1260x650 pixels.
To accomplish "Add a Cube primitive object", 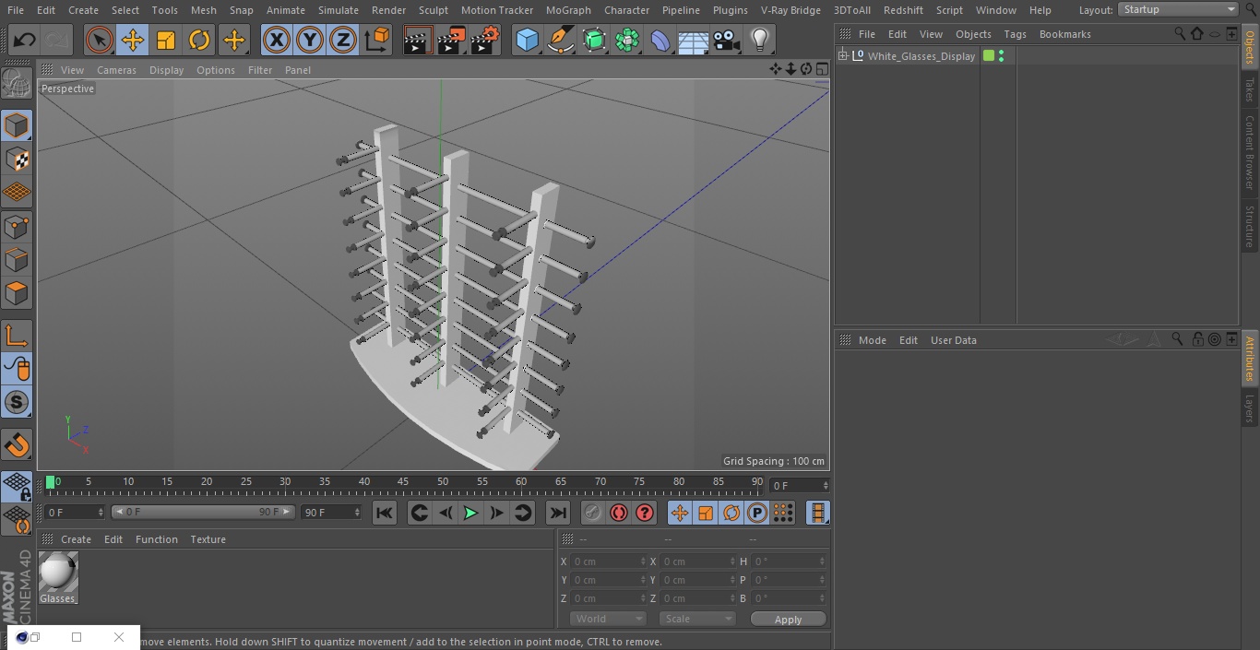I will [527, 40].
